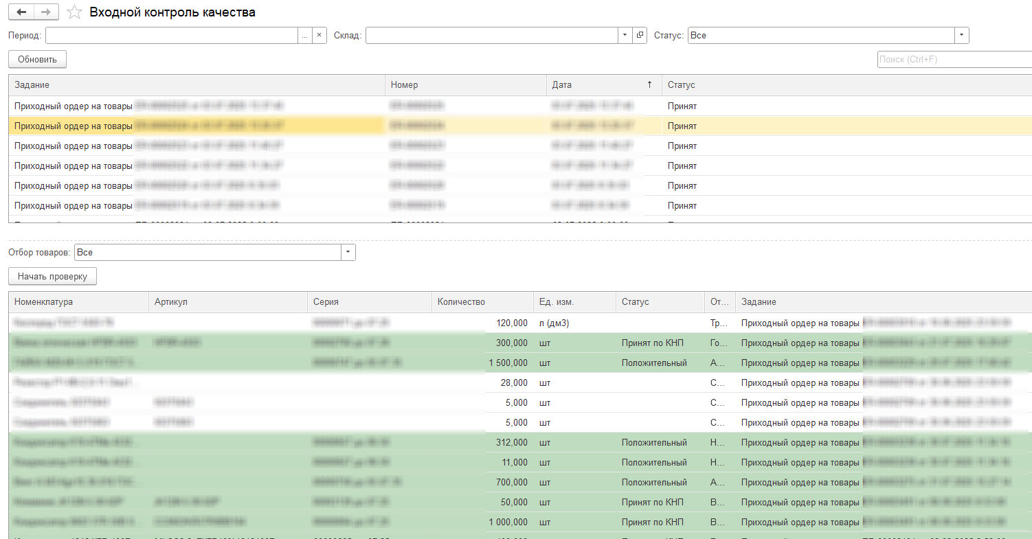Viewport: 1032px width, 539px height.
Task: Open period selection via ellipsis button
Action: tap(304, 35)
